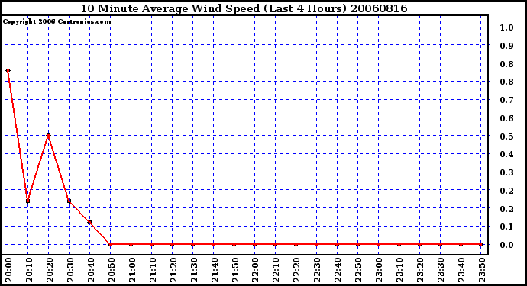Select the 21:40 x-axis time label
Image resolution: width=527 pixels, height=286 pixels.
pyautogui.click(x=214, y=270)
